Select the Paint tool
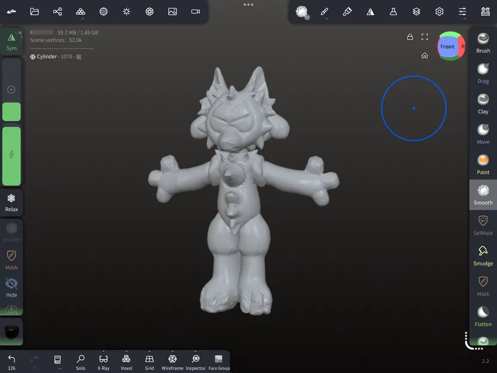Screen dimensions: 497x373 point(483,163)
